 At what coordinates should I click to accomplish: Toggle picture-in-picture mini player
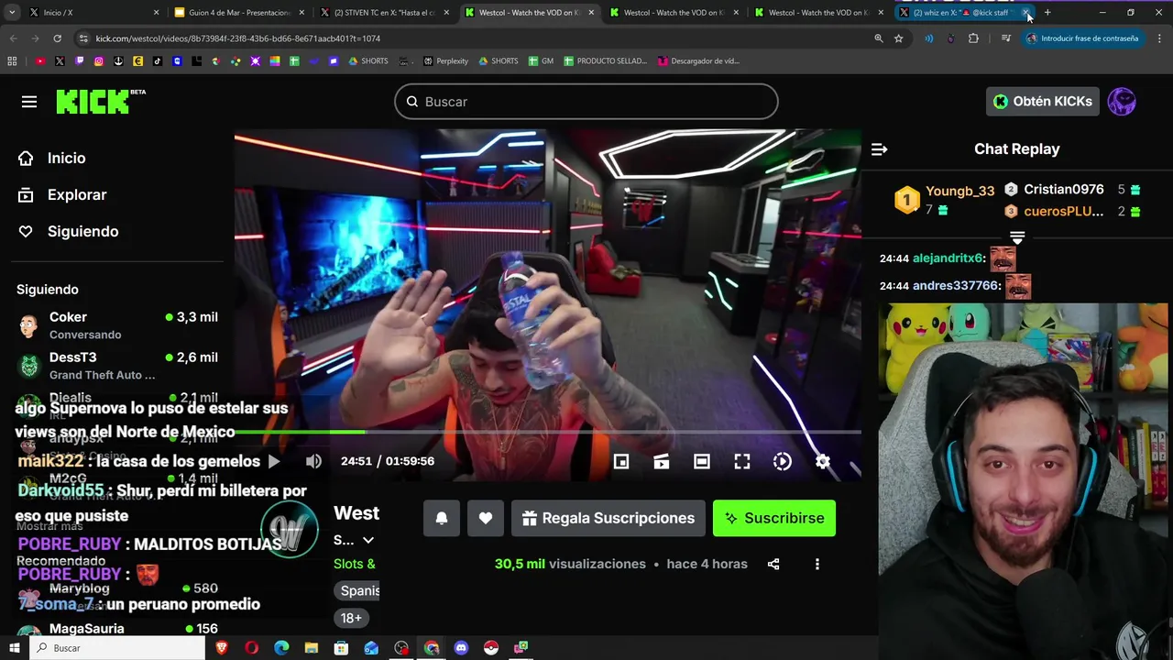coord(621,461)
